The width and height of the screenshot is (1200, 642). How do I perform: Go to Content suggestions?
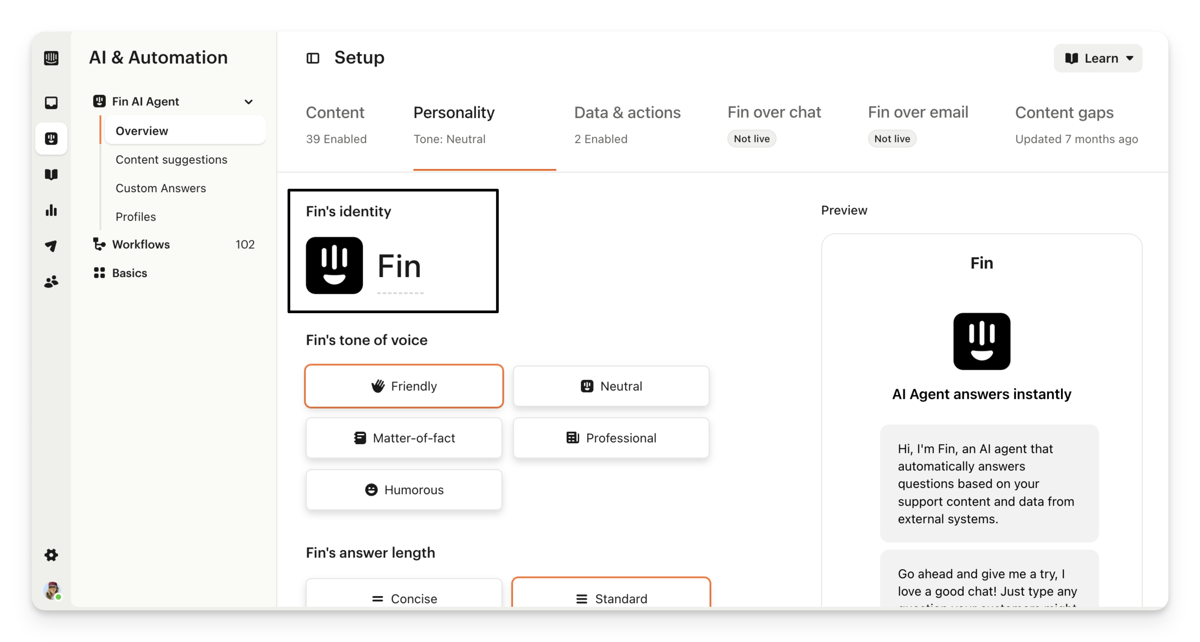(171, 160)
